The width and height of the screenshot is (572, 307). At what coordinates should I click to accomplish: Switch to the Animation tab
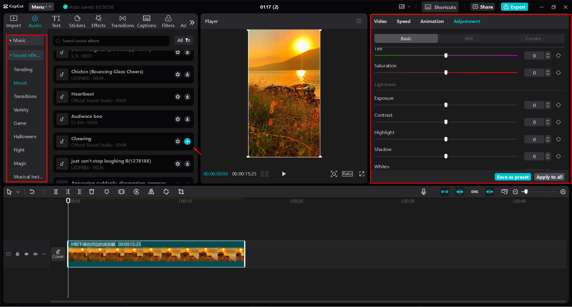[432, 21]
